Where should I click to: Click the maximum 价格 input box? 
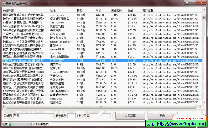point(106,116)
